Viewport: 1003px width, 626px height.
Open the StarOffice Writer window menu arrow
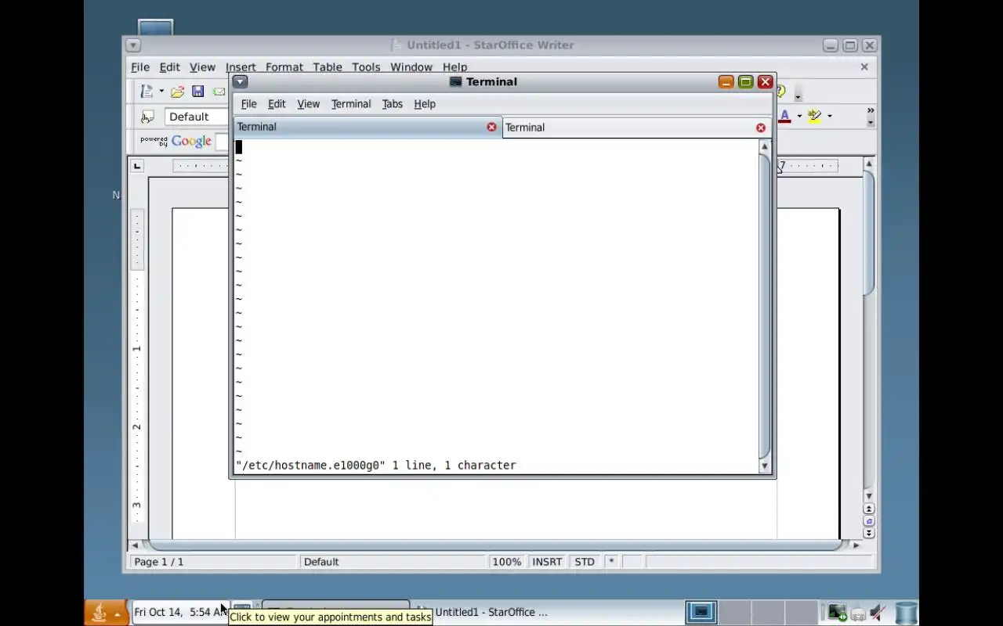[x=132, y=45]
